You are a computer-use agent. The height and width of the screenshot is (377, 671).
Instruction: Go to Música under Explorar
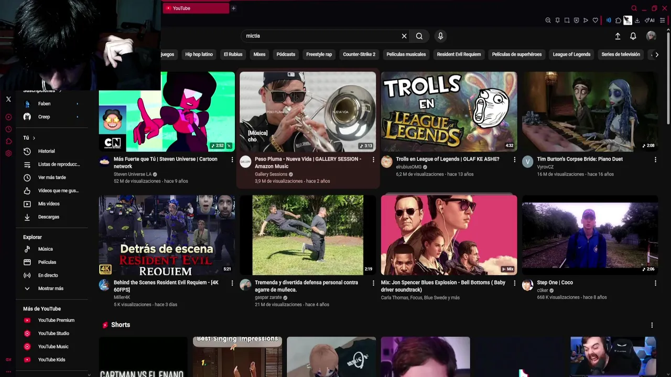pyautogui.click(x=45, y=249)
